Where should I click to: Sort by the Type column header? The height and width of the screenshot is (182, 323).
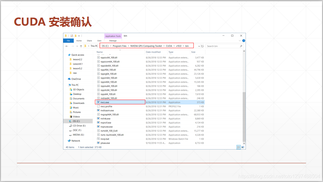pyautogui.click(x=171, y=52)
